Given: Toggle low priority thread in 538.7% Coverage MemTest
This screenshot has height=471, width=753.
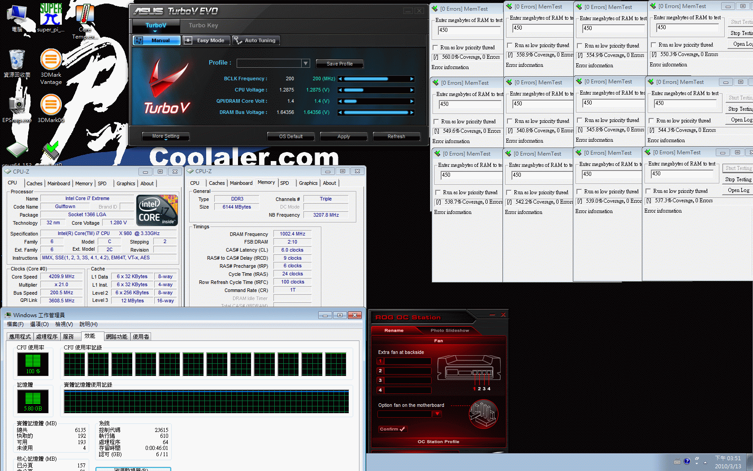Looking at the screenshot, I should pyautogui.click(x=438, y=192).
